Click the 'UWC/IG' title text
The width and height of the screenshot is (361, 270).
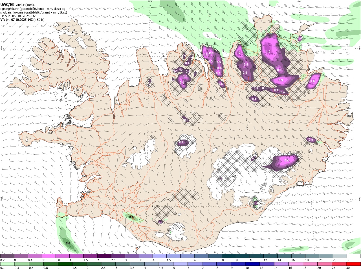7,4
